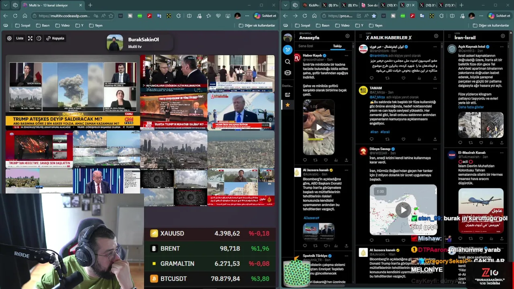
Task: Open the split screen icon left window
Action: coord(189,16)
